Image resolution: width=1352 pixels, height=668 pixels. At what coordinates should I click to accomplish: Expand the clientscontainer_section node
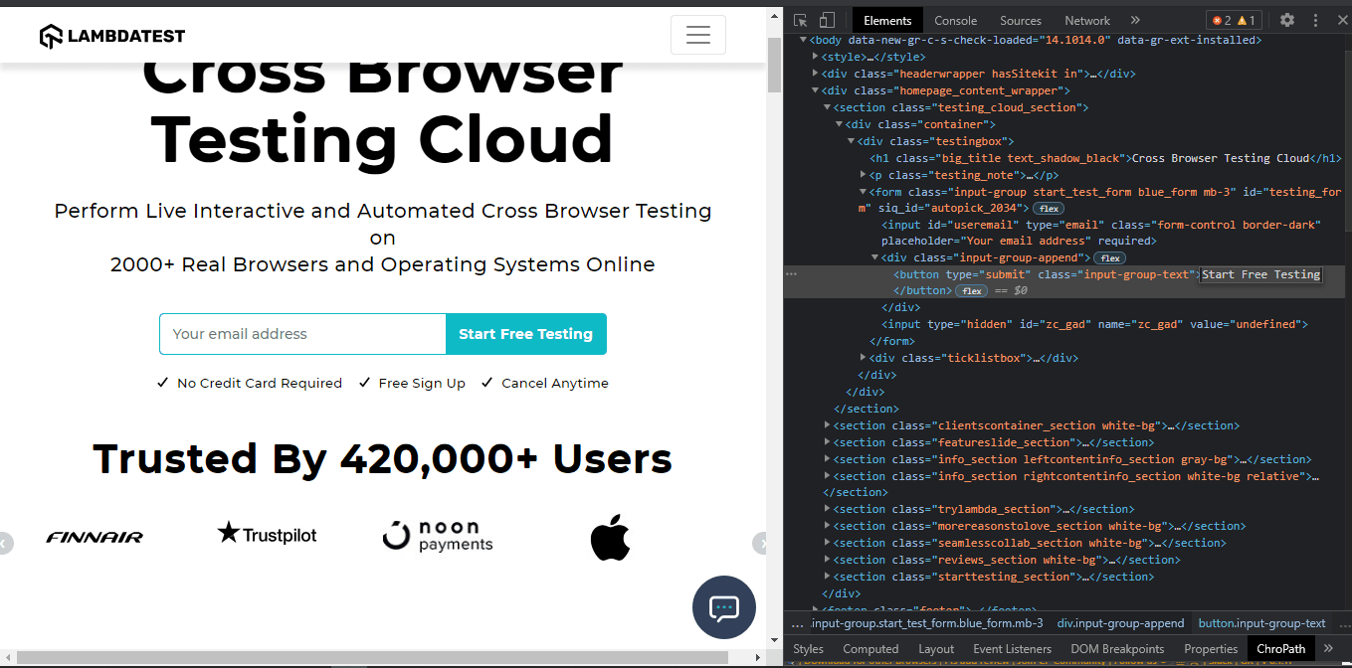pyautogui.click(x=828, y=425)
